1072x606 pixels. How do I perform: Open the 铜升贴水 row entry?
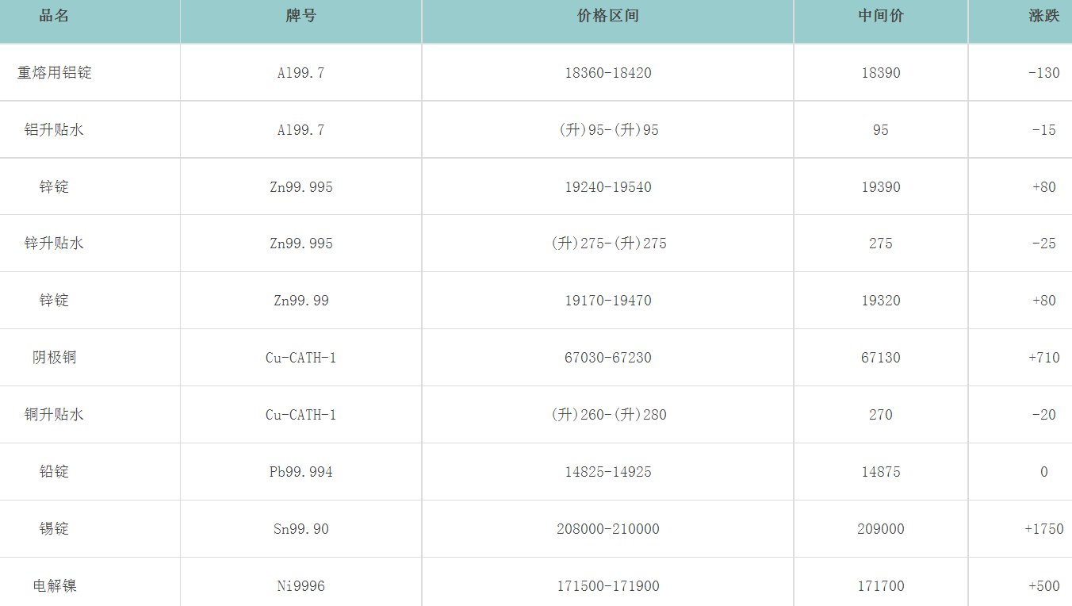pyautogui.click(x=54, y=415)
